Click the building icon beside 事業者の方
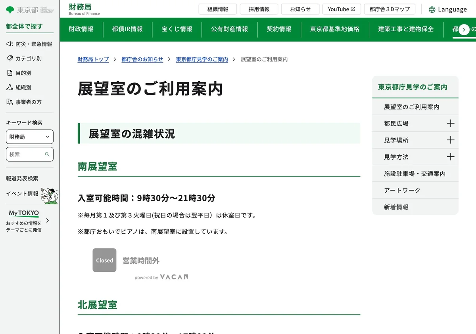The width and height of the screenshot is (476, 334). point(10,102)
